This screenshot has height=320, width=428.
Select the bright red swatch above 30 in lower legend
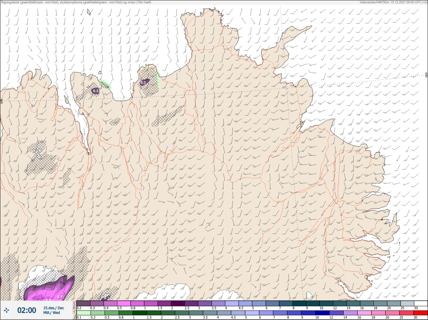(421, 313)
